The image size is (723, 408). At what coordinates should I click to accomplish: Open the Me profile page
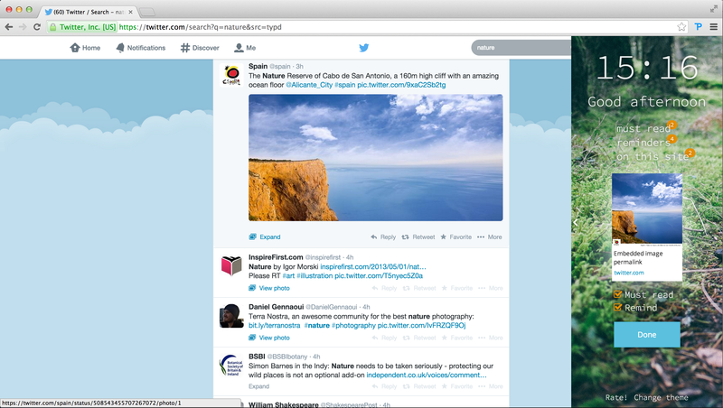click(245, 48)
